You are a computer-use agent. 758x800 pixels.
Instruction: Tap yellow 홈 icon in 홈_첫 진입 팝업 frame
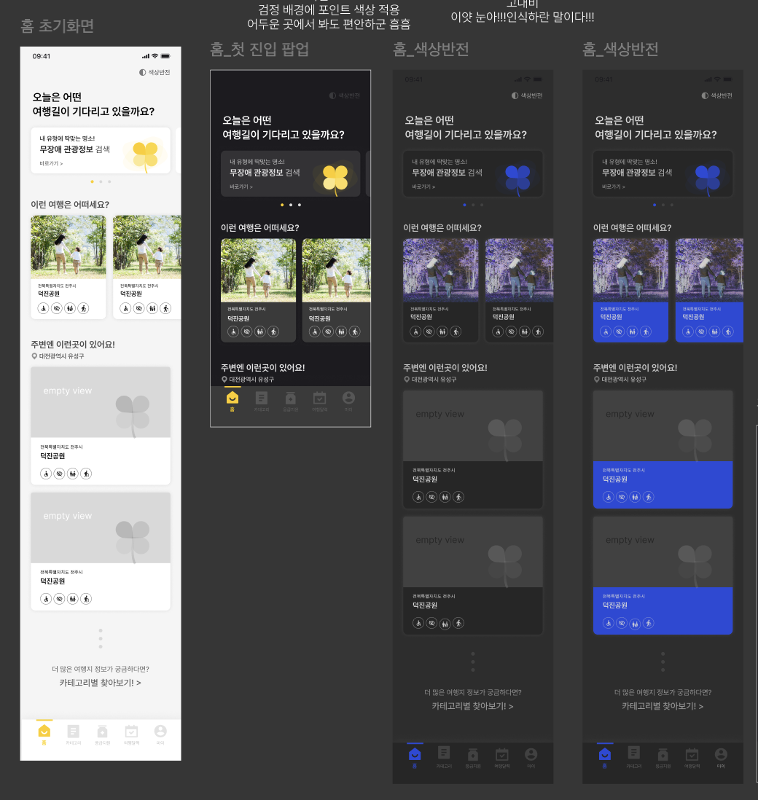point(233,397)
